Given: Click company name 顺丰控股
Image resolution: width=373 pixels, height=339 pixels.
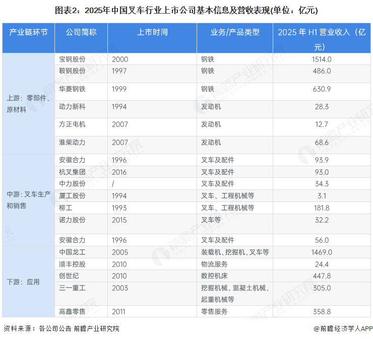Looking at the screenshot, I should 72,264.
